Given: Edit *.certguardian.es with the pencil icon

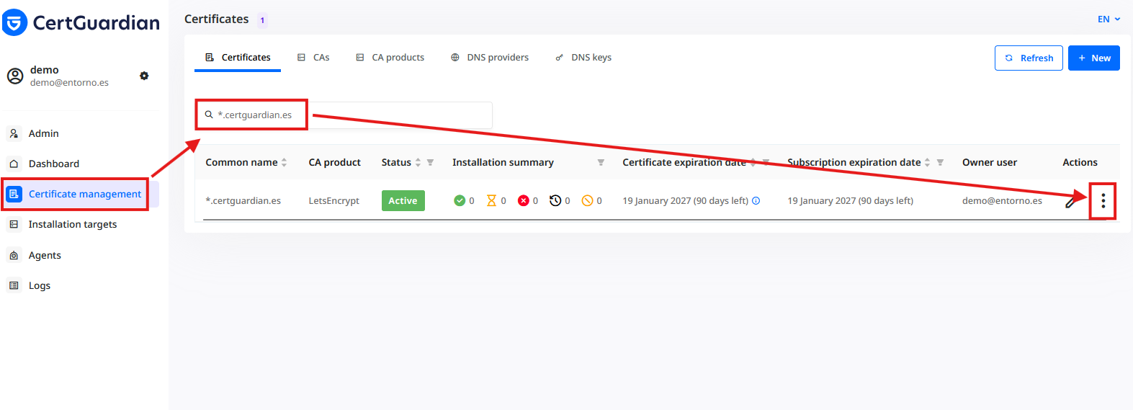Looking at the screenshot, I should point(1072,202).
